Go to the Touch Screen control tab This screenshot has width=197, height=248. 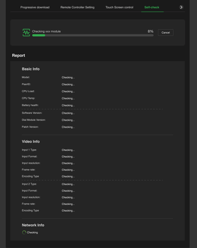point(119,8)
